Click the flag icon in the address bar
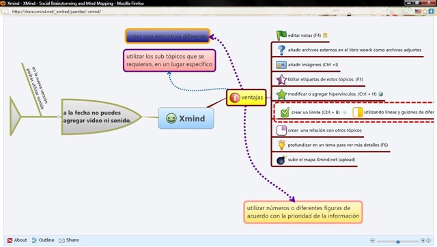This screenshot has height=247, width=437. [x=418, y=12]
